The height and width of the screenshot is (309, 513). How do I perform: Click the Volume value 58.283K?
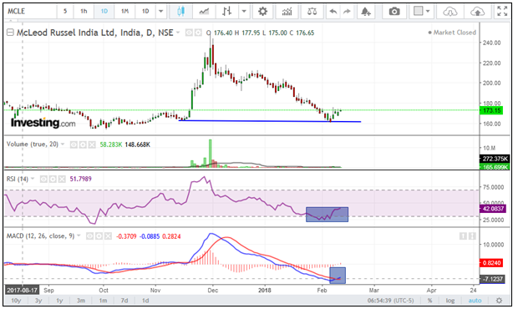coord(111,144)
